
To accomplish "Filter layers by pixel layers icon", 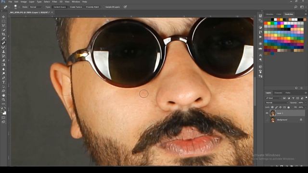I will (x=284, y=98).
